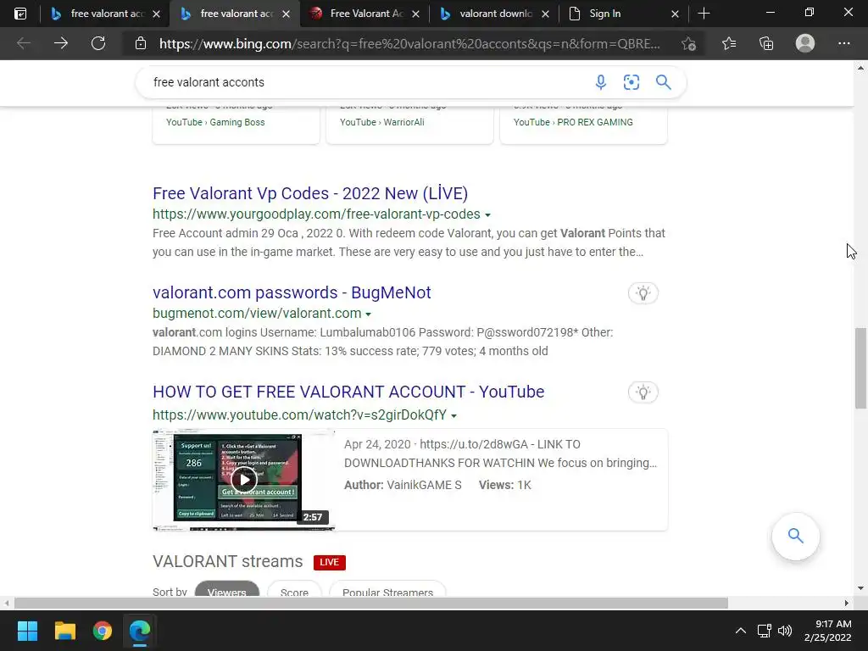Expand dropdown next to yourgoodplay.com URL
This screenshot has width=868, height=651.
pyautogui.click(x=487, y=214)
